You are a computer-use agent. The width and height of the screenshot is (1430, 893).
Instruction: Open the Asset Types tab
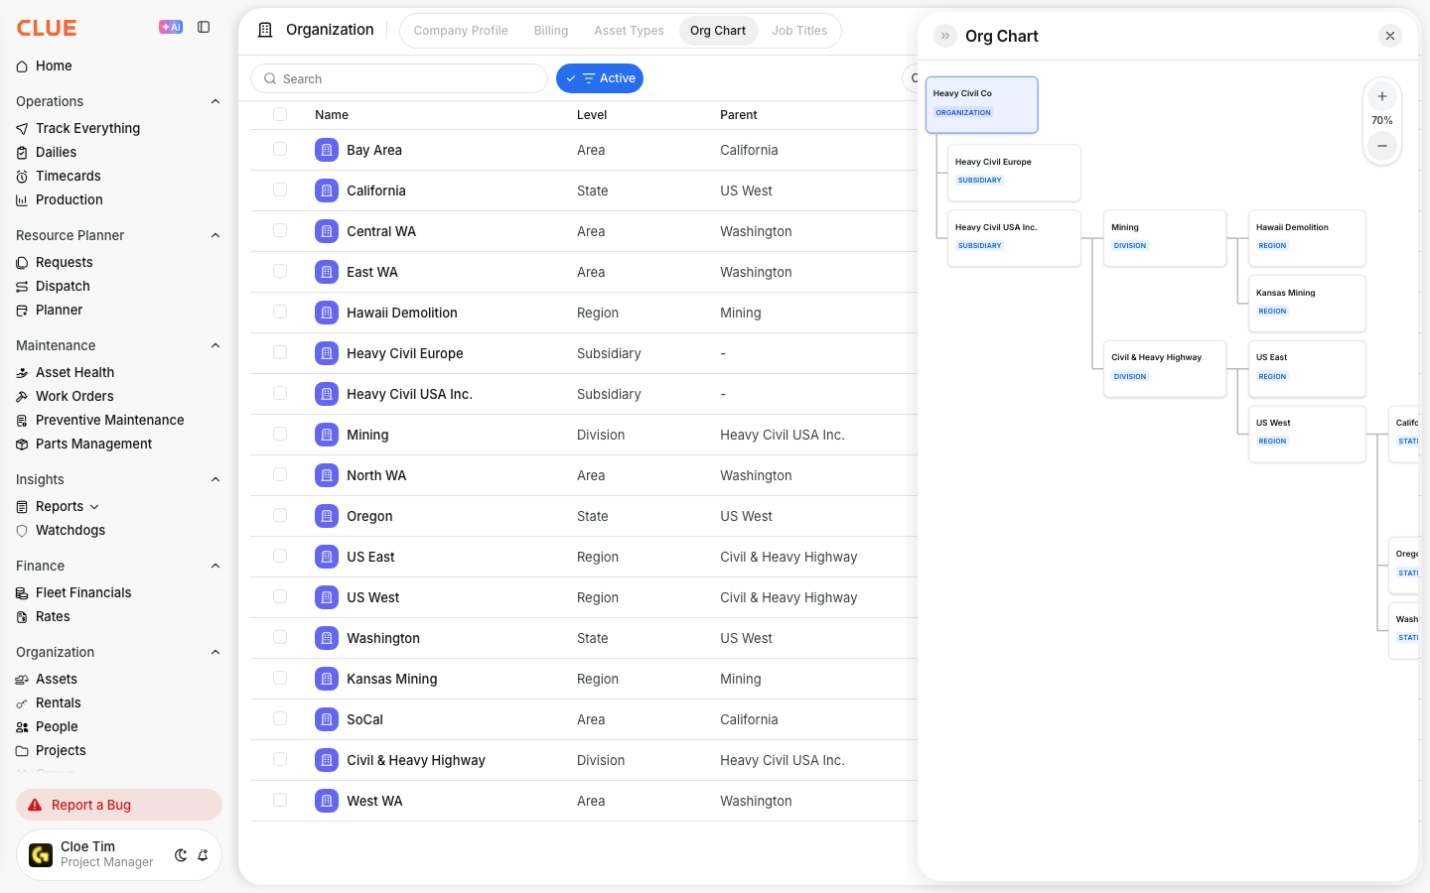629,31
